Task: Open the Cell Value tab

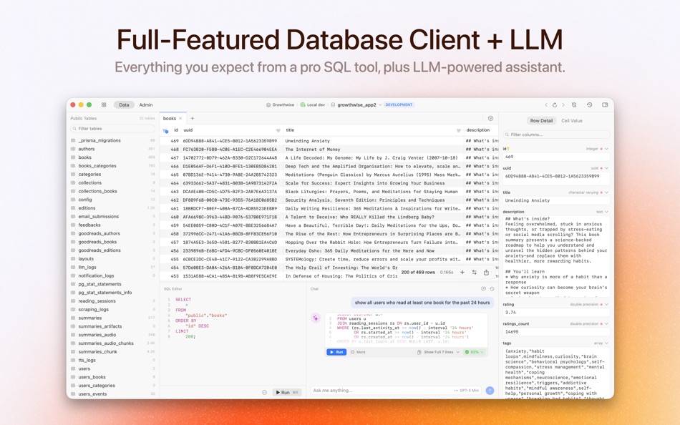Action: [573, 120]
